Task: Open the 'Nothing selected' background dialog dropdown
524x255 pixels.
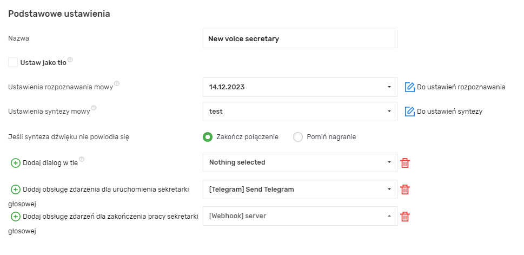Action: (300, 162)
